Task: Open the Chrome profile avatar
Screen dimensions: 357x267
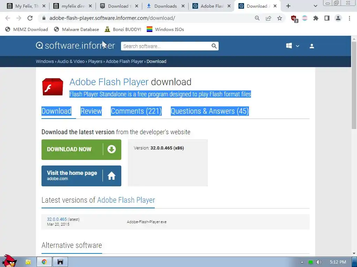Action: 338,18
